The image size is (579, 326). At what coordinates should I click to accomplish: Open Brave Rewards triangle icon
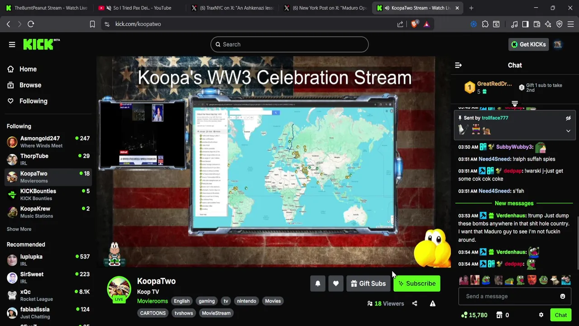coord(426,24)
